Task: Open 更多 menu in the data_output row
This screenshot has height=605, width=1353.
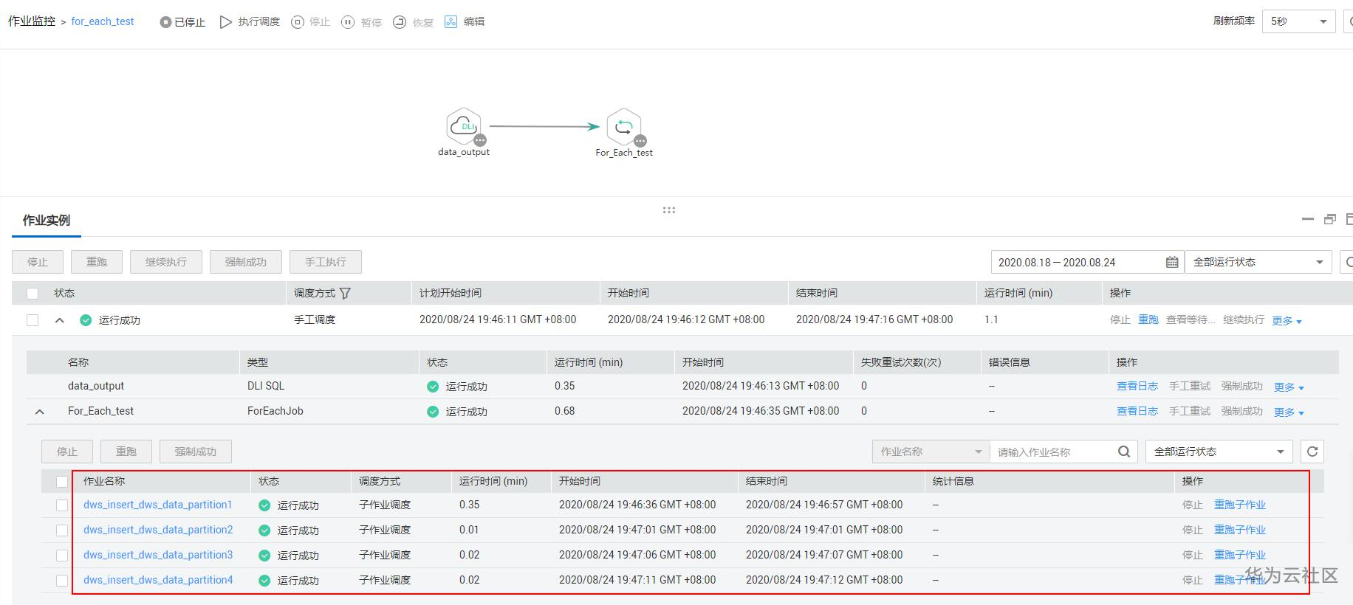Action: (1289, 387)
